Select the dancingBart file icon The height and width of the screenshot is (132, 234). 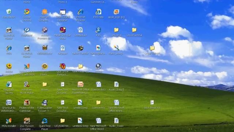pos(98,48)
